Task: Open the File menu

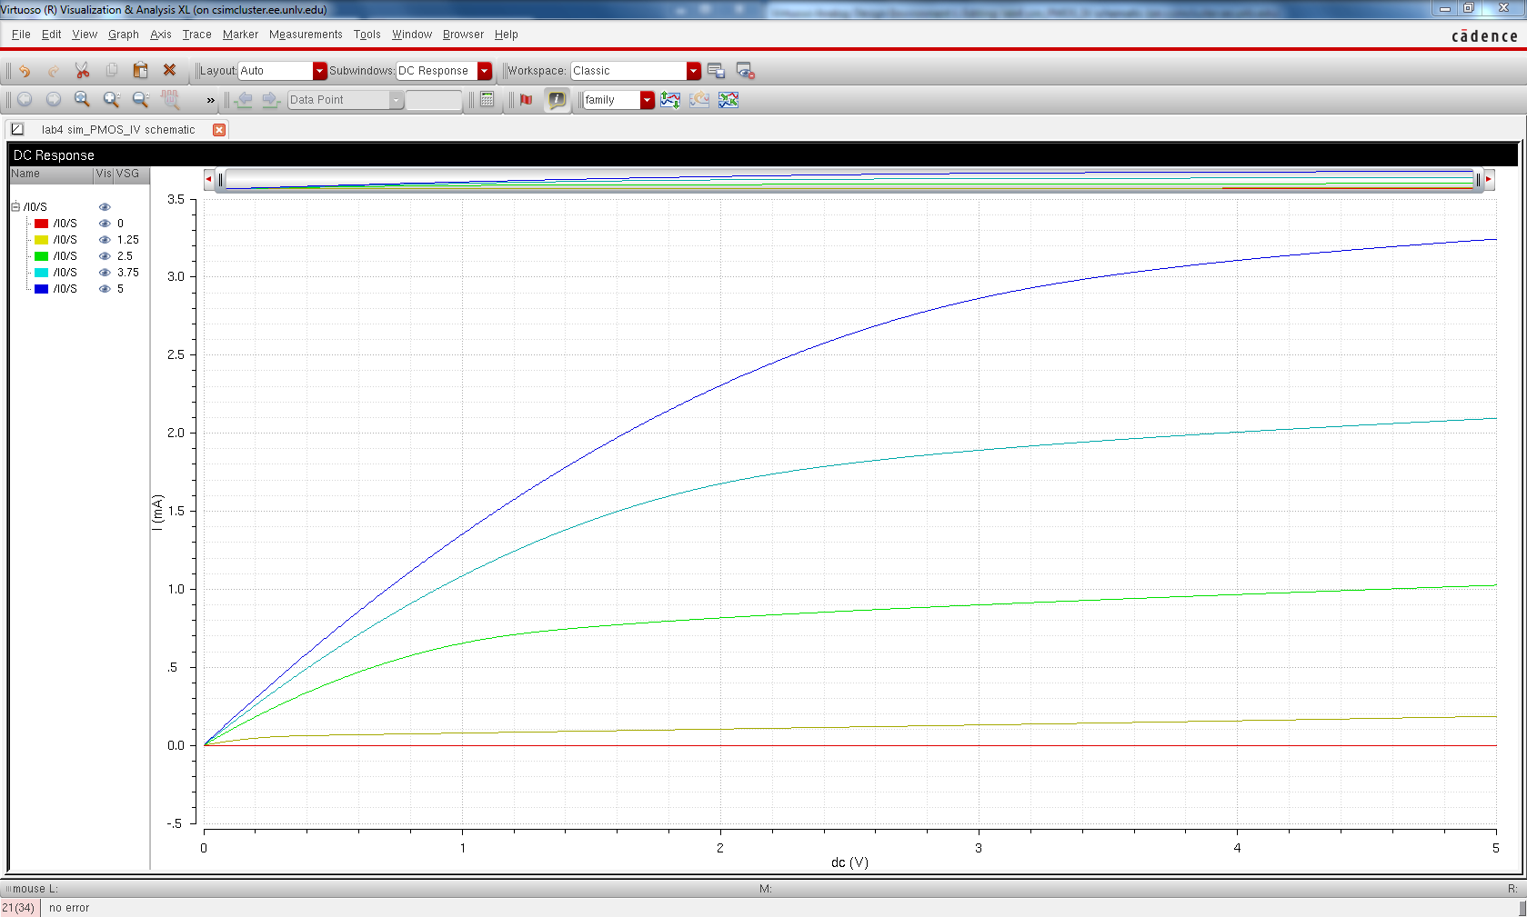Action: (21, 35)
